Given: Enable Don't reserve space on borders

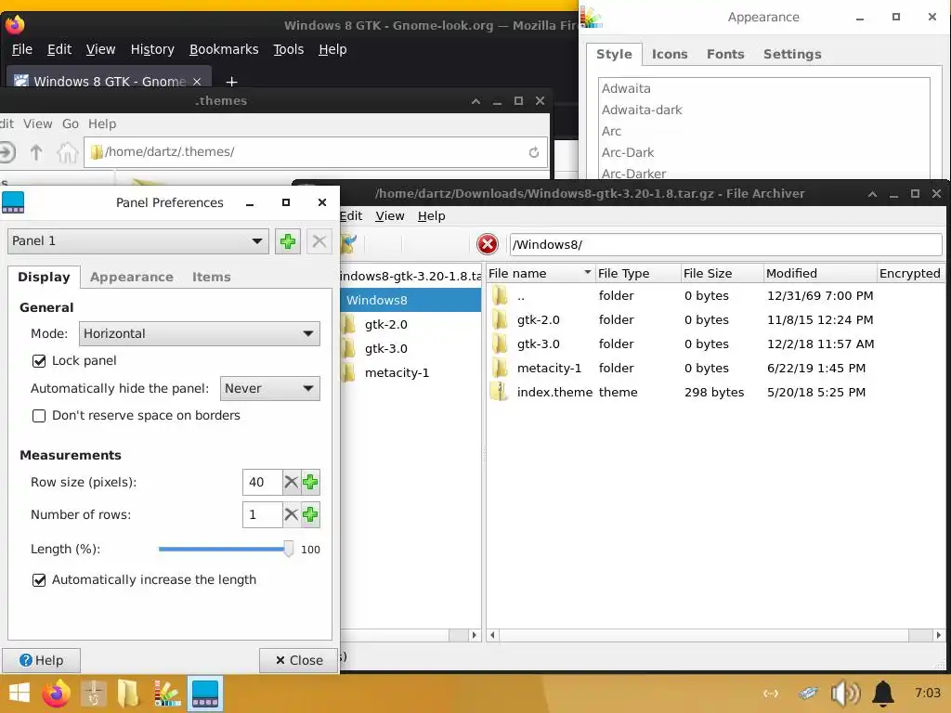Looking at the screenshot, I should [39, 416].
